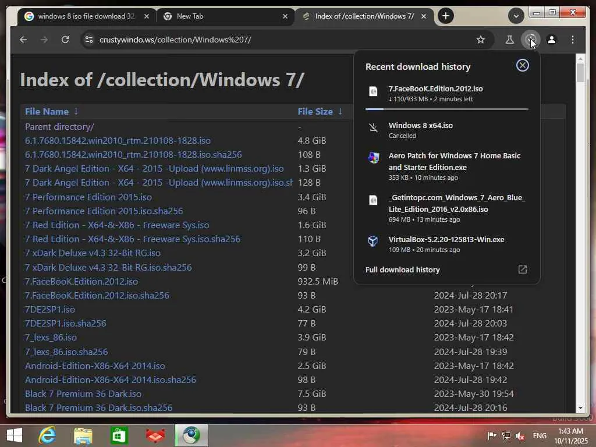
Task: Launch Internet Explorer from the taskbar
Action: click(47, 435)
